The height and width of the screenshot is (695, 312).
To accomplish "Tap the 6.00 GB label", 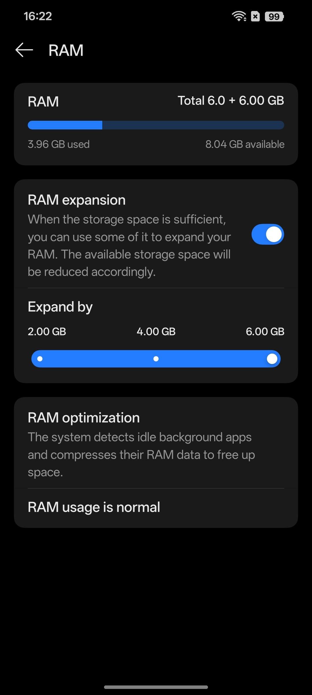I will point(265,332).
